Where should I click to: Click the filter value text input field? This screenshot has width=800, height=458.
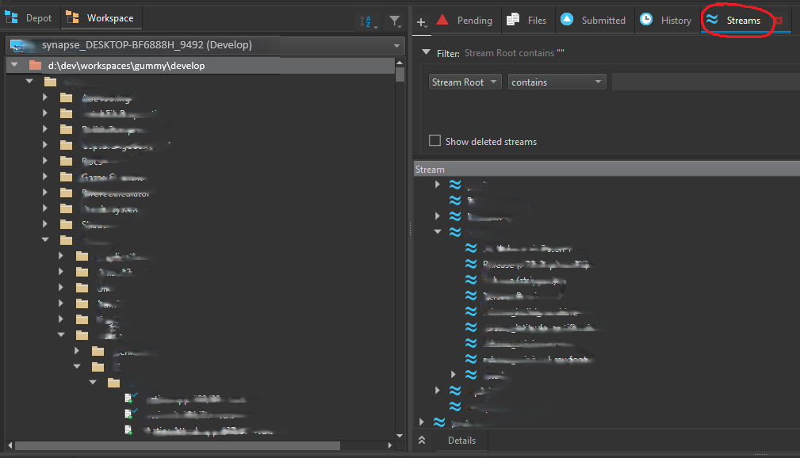[x=704, y=82]
